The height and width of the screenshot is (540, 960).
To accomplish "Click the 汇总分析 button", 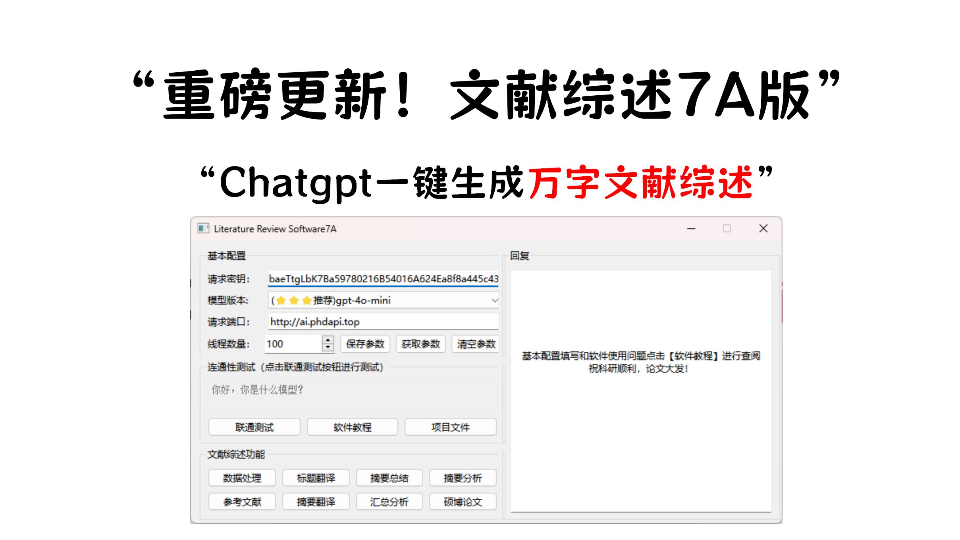I will [389, 502].
